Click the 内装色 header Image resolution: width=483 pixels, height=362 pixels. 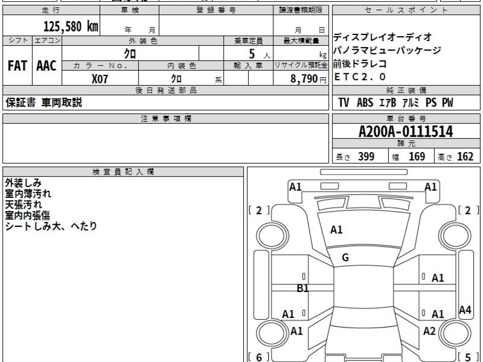[181, 66]
